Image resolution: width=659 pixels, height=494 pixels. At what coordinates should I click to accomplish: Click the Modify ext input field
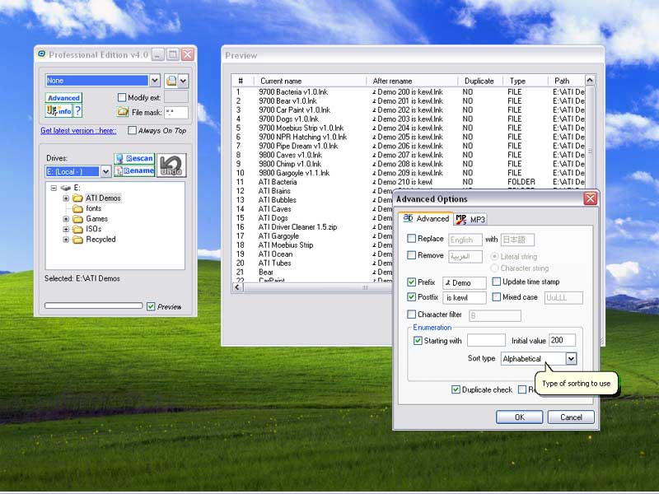[x=175, y=97]
